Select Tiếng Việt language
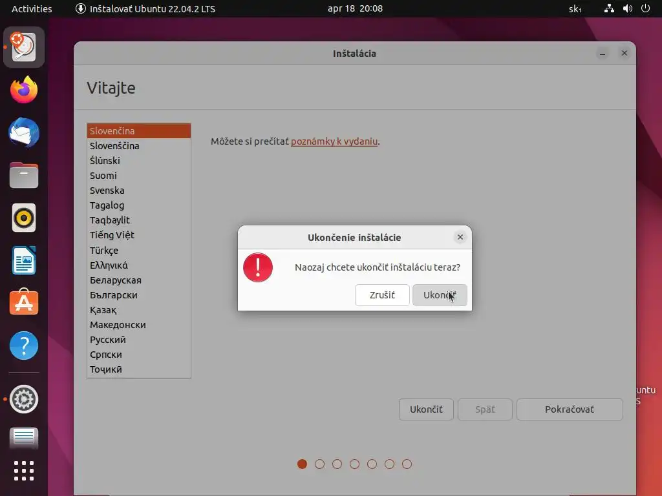The image size is (662, 496). 139,235
